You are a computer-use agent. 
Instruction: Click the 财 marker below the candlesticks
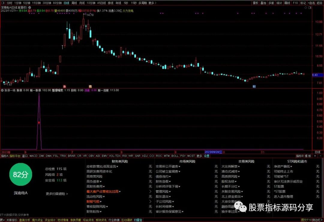(254, 87)
